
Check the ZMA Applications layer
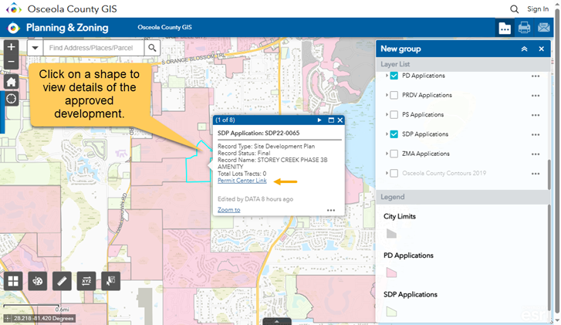point(394,154)
